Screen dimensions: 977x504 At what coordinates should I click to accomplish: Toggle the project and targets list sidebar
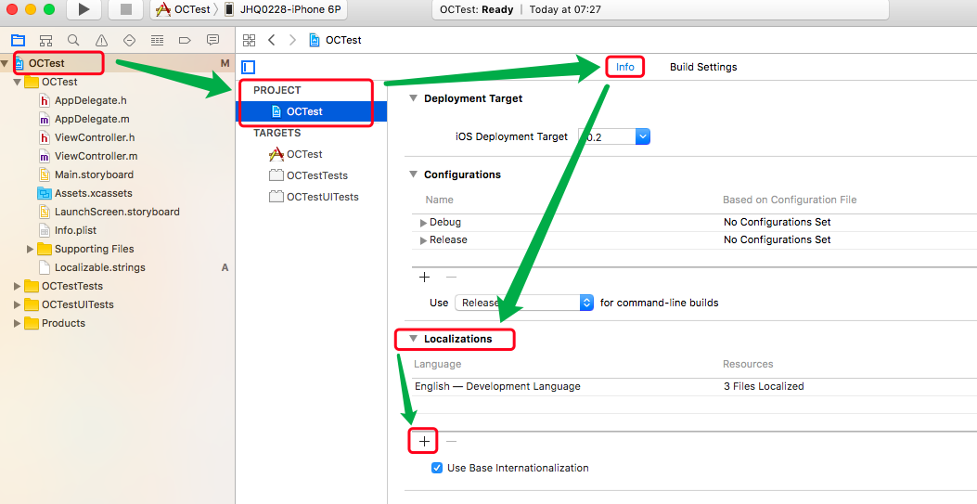(x=248, y=67)
